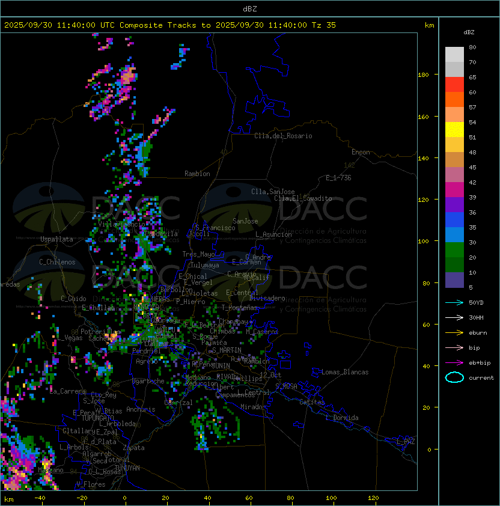
Task: Click the royal blue 36 dBZ swatch
Action: [454, 220]
